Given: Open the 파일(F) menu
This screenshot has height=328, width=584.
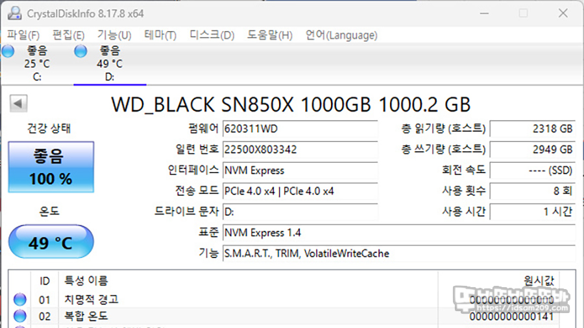Looking at the screenshot, I should click(23, 36).
